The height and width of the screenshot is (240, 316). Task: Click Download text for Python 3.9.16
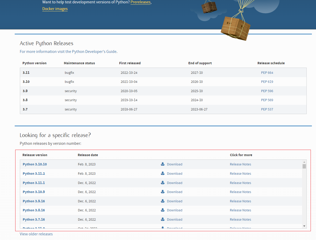tap(175, 201)
